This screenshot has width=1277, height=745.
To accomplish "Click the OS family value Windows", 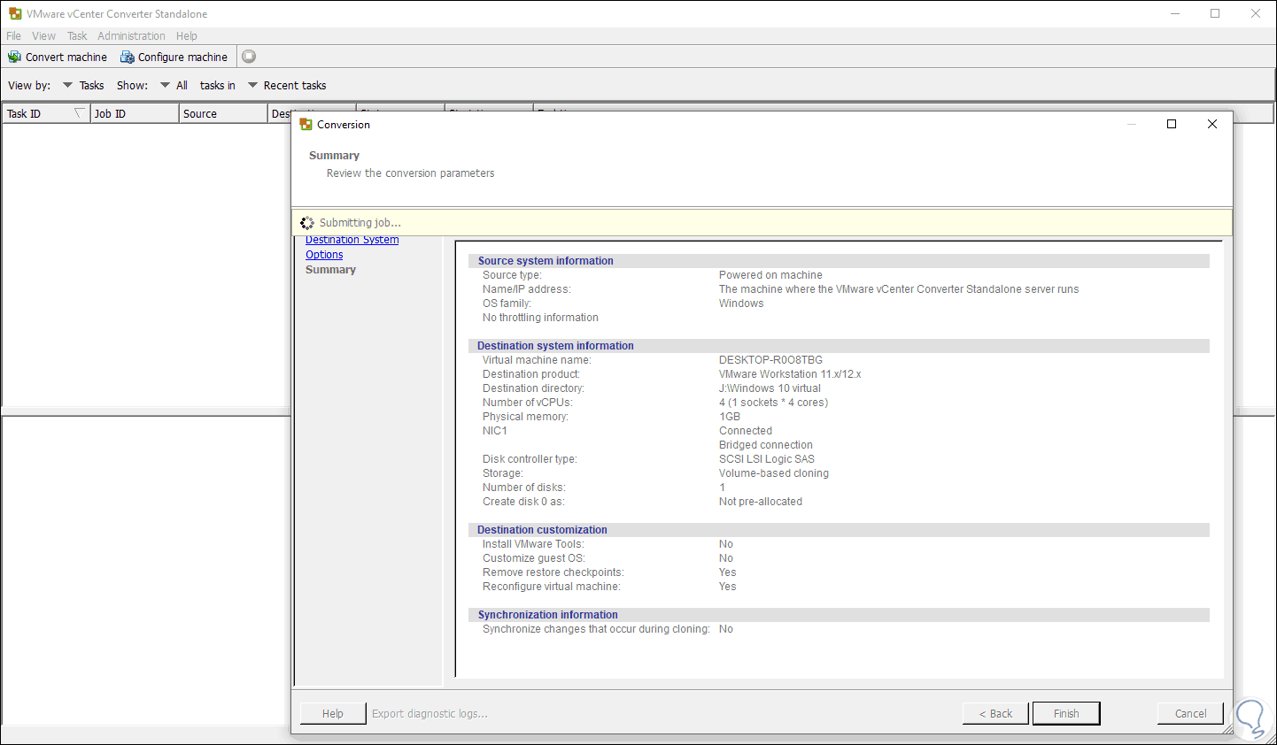I will (741, 303).
